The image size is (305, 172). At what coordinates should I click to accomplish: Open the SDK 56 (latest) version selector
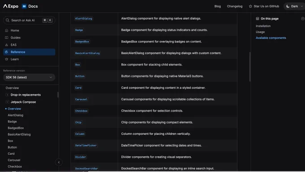tap(29, 77)
